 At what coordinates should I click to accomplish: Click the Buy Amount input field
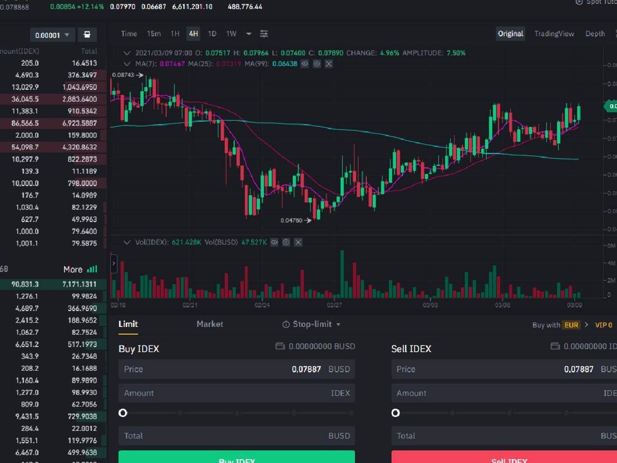237,393
